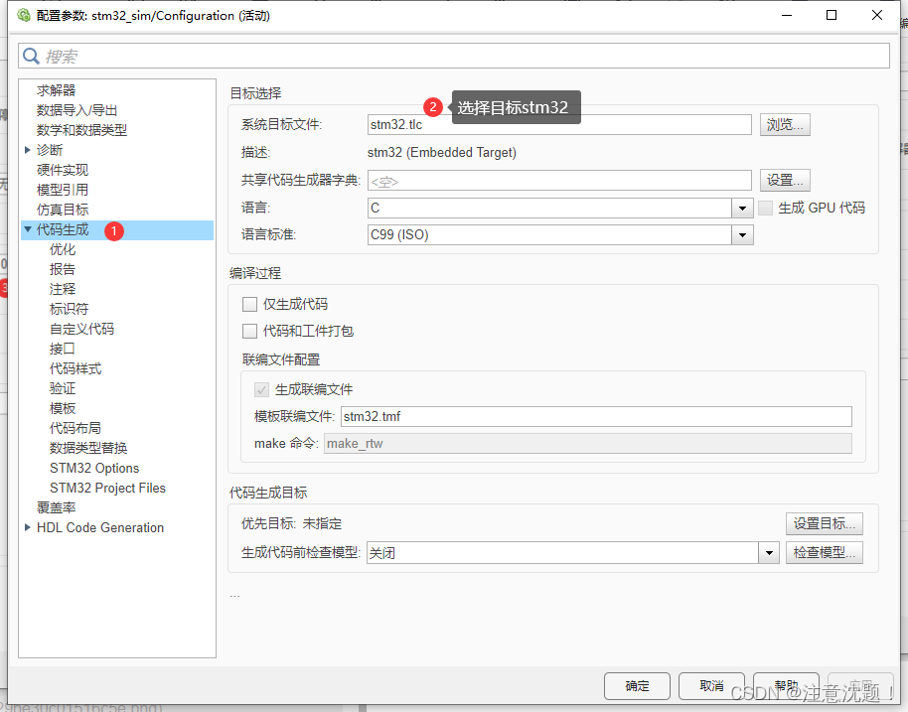Click the search magnifier icon
Viewport: 908px width, 712px height.
coord(31,57)
